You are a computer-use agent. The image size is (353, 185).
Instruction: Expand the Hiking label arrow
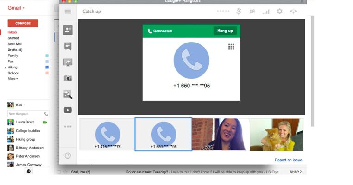click(5, 68)
